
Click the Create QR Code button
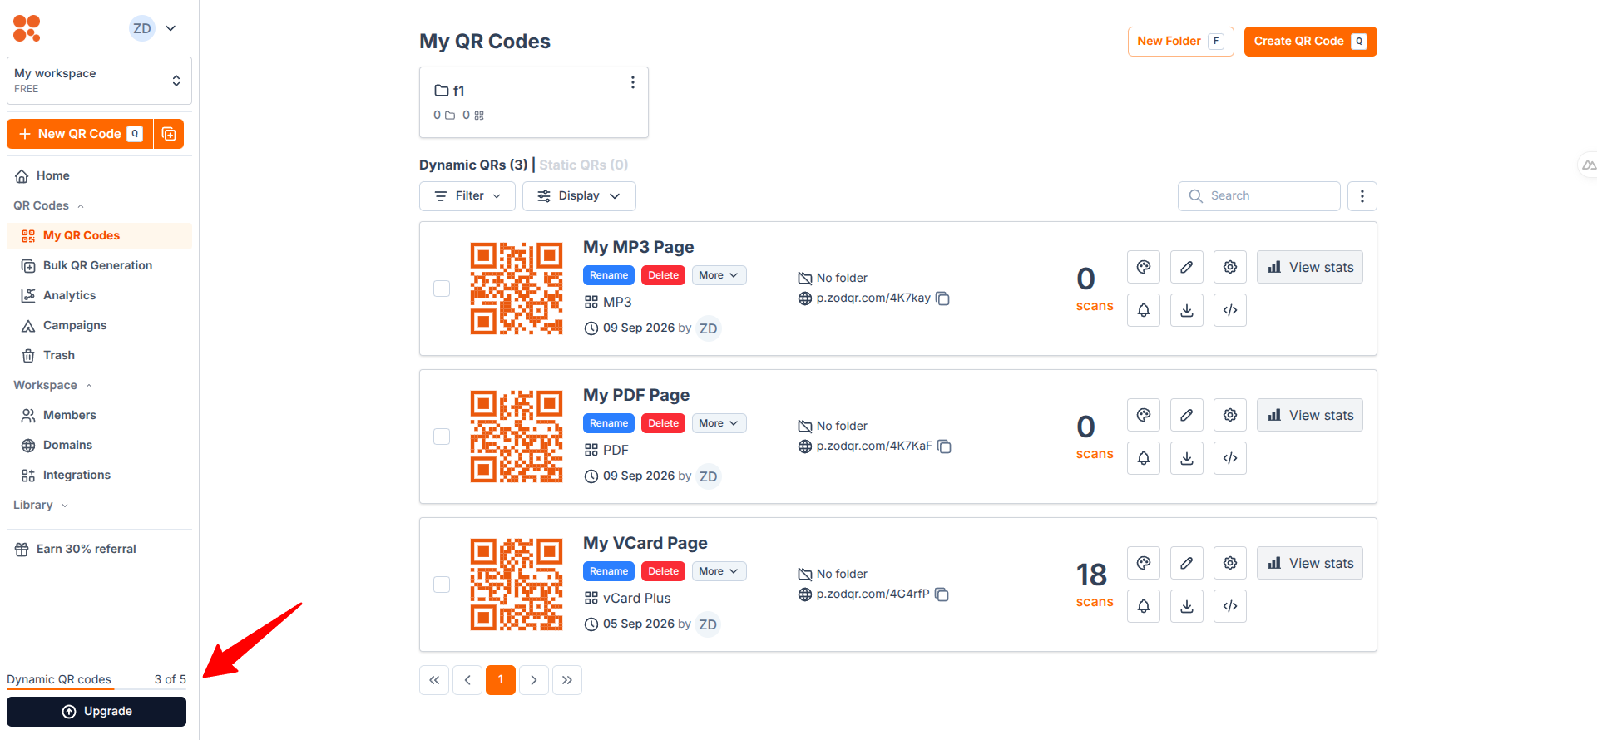pyautogui.click(x=1311, y=42)
